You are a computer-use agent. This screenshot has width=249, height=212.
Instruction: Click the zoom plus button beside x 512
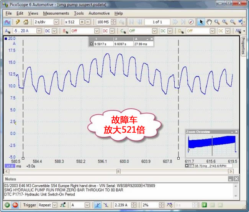pos(82,22)
